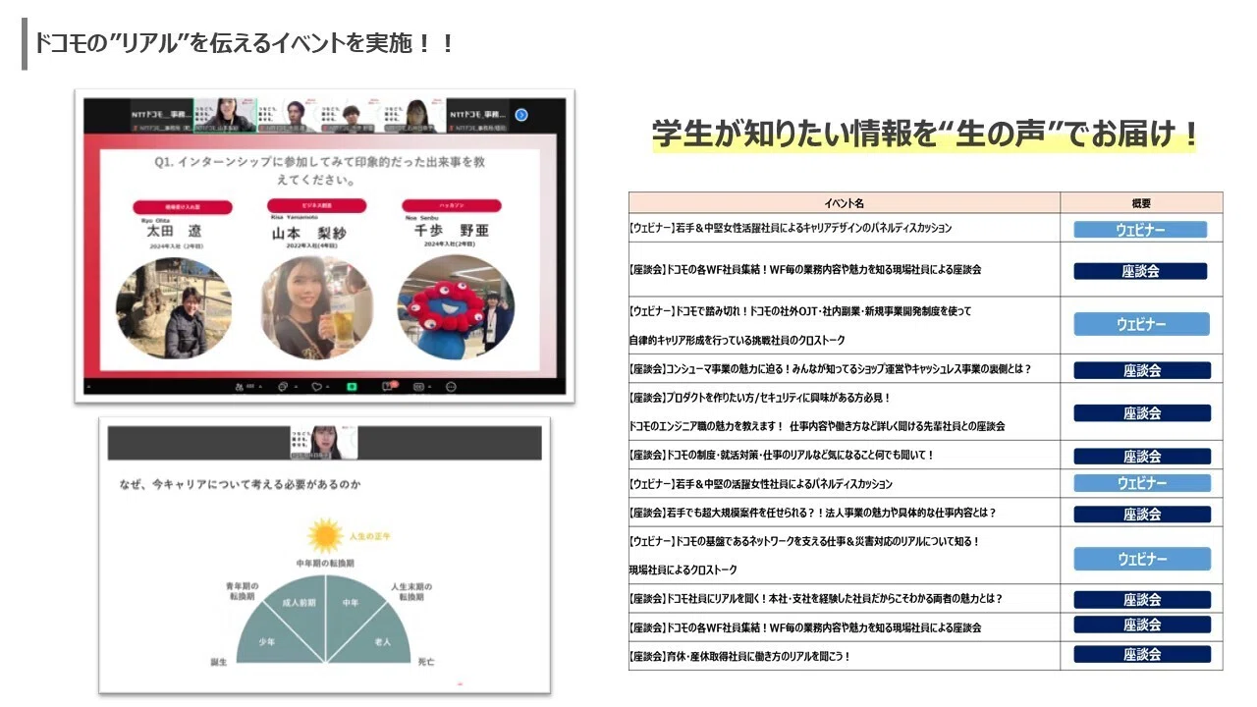Click the 概要 column header
The image size is (1257, 707).
tap(1141, 203)
